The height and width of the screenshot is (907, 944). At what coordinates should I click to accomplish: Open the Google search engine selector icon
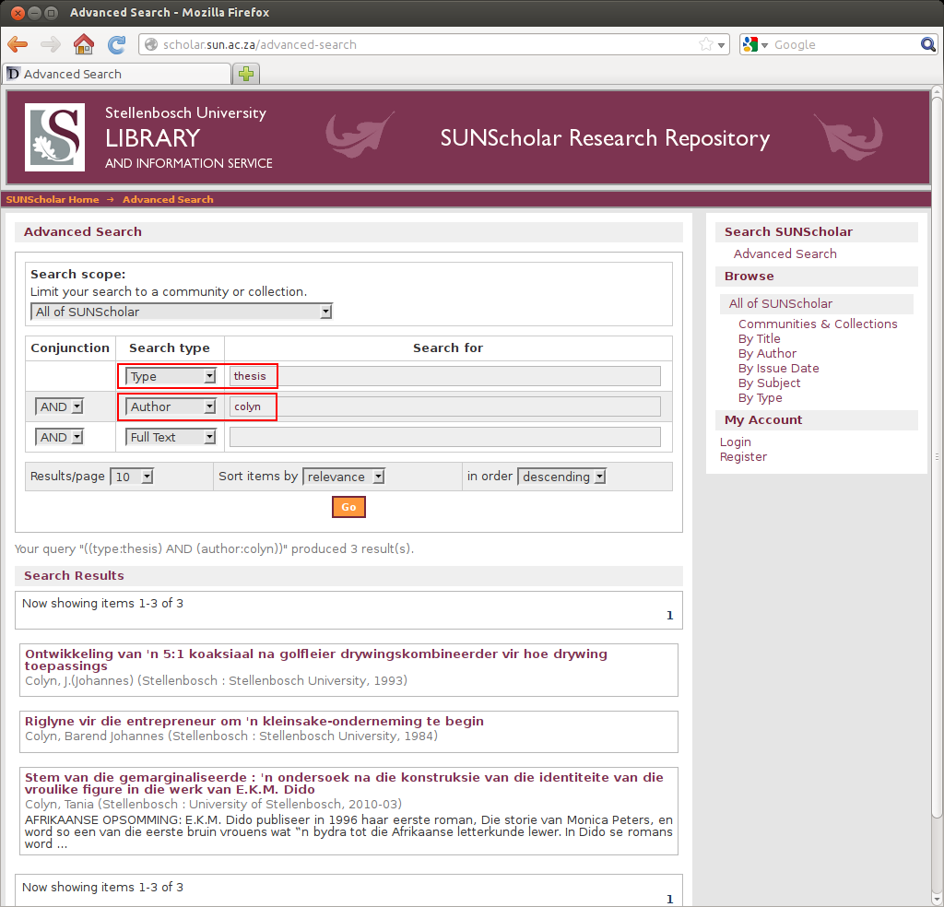tap(756, 44)
